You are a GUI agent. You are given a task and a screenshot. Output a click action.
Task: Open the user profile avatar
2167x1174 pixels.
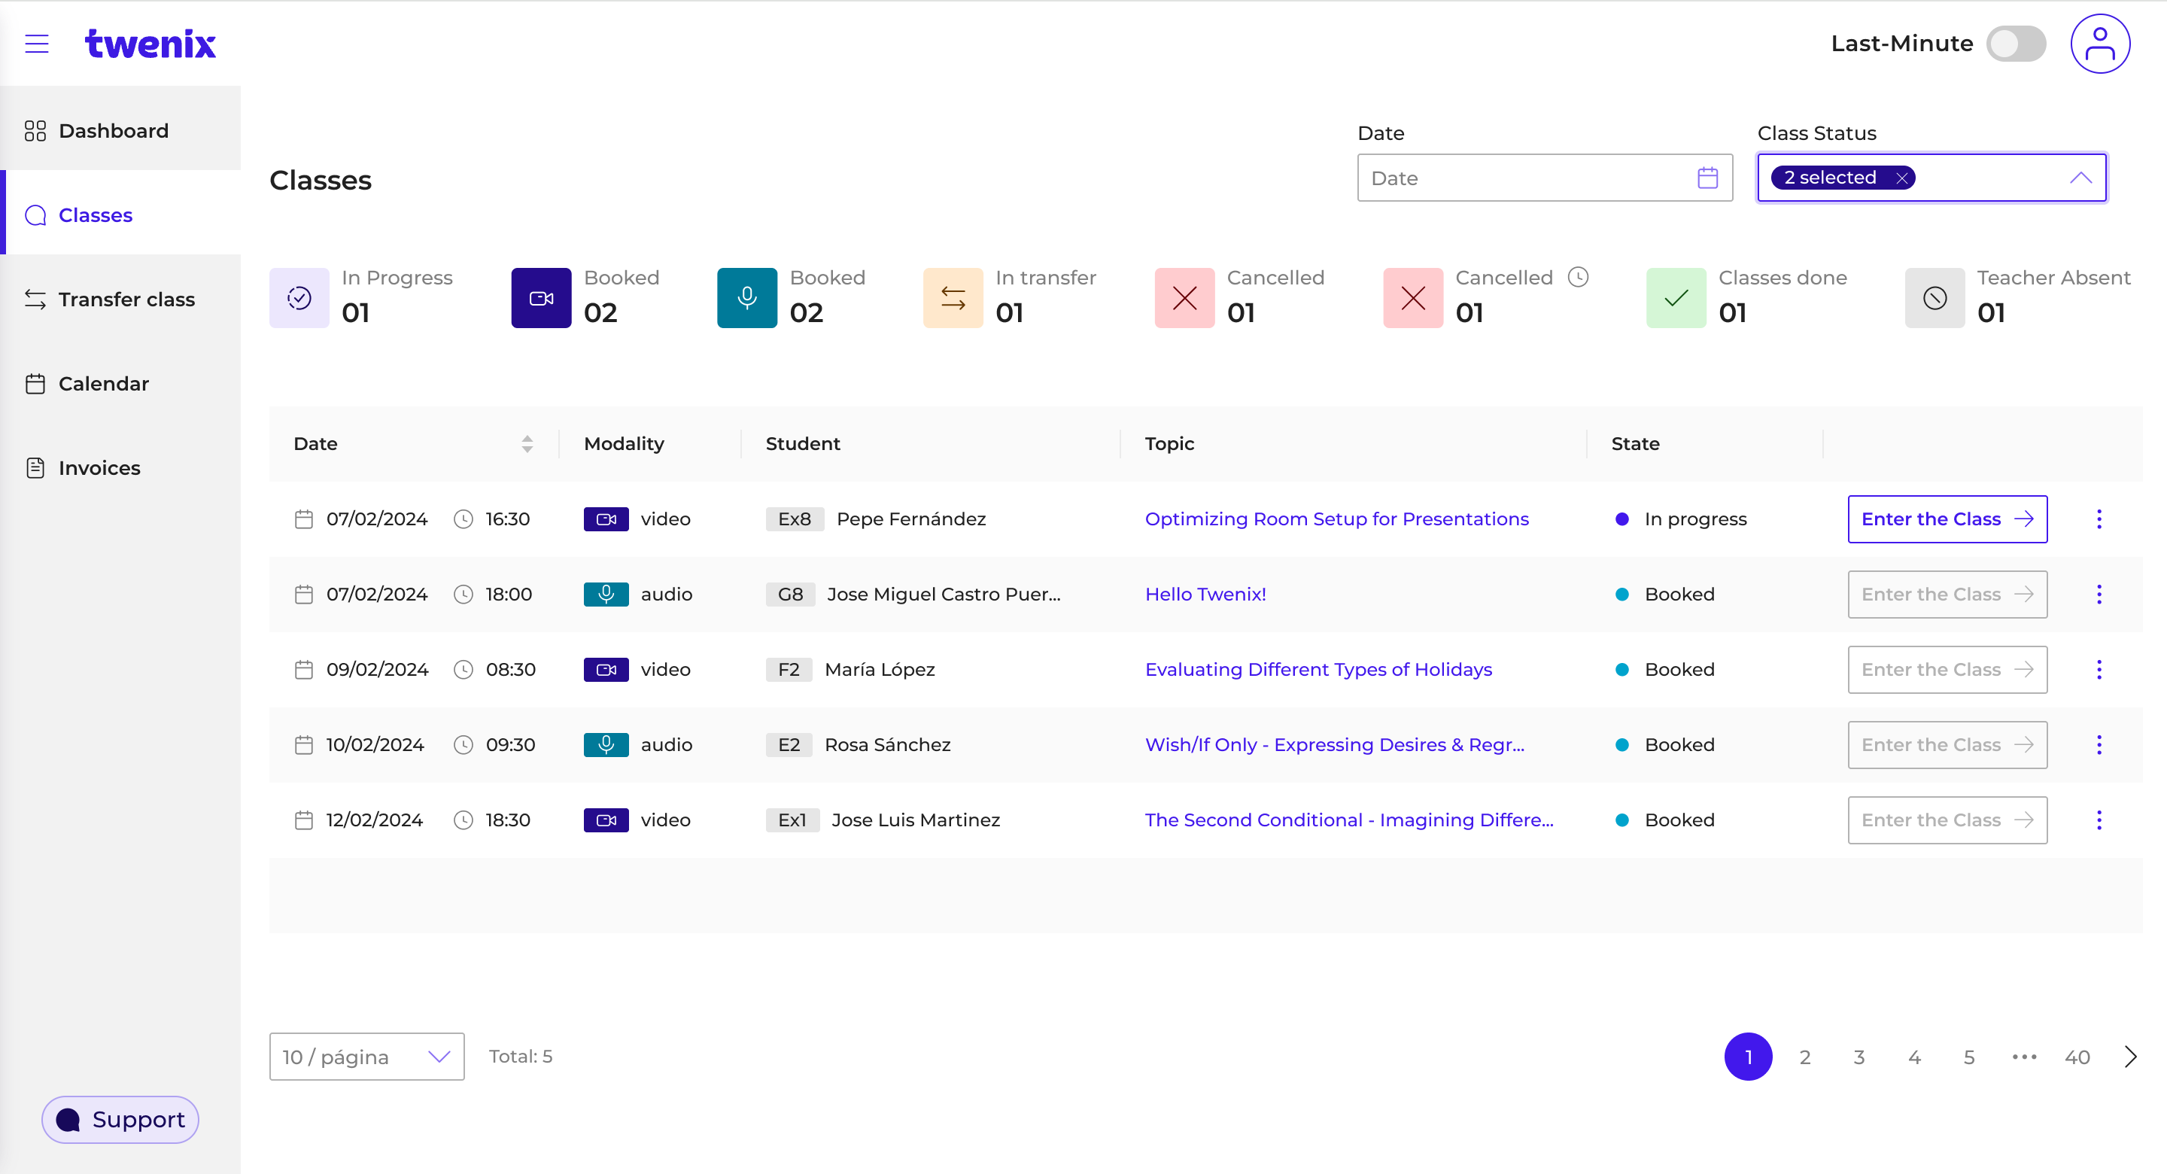coord(2100,44)
